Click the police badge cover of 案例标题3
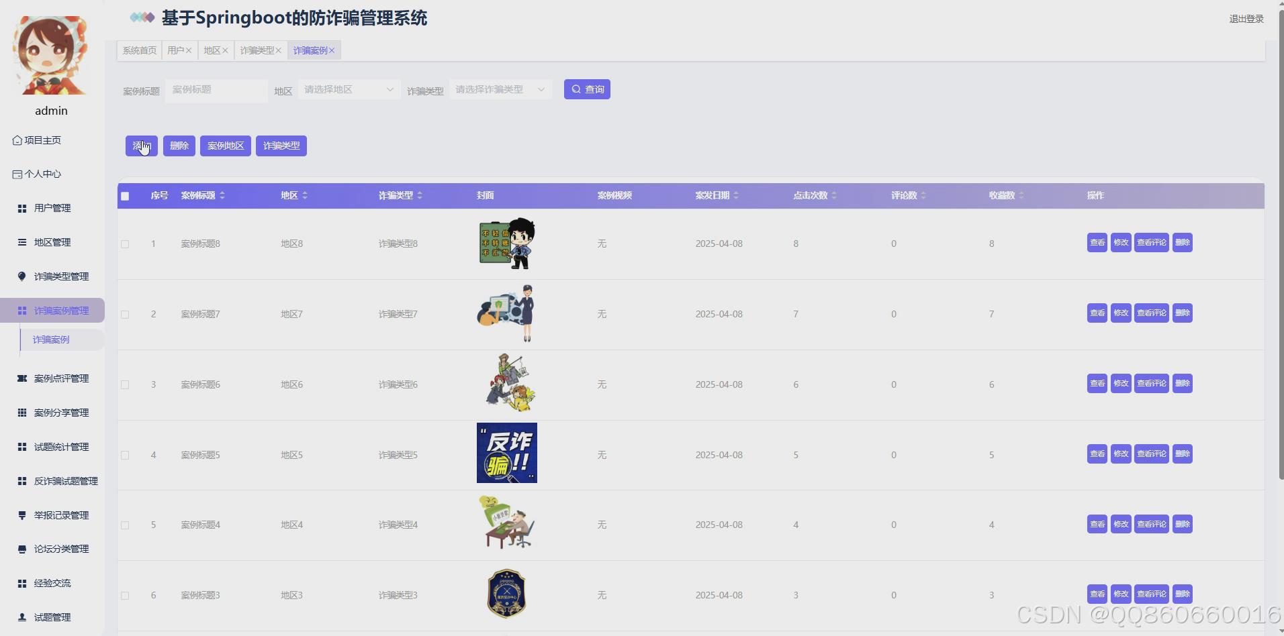1284x636 pixels. pos(506,594)
